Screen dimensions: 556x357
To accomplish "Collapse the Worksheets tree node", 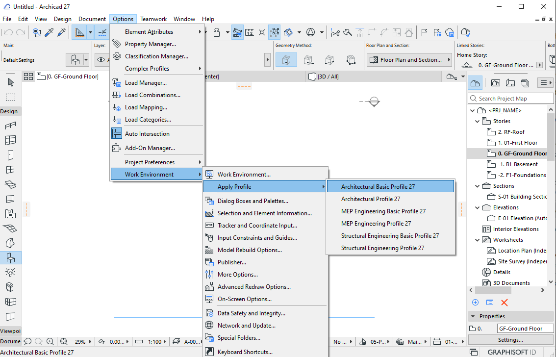I will coord(477,240).
